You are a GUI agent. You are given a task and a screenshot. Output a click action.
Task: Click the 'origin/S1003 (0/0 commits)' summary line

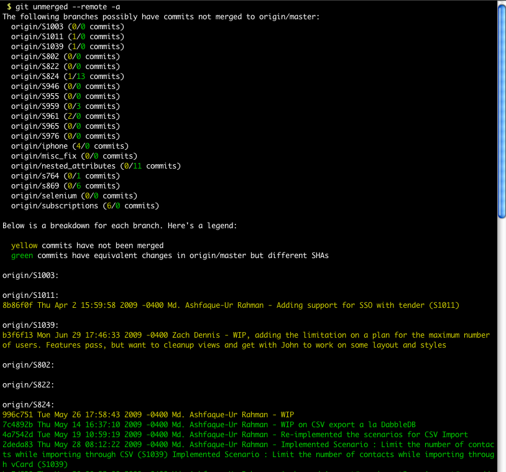click(x=67, y=27)
